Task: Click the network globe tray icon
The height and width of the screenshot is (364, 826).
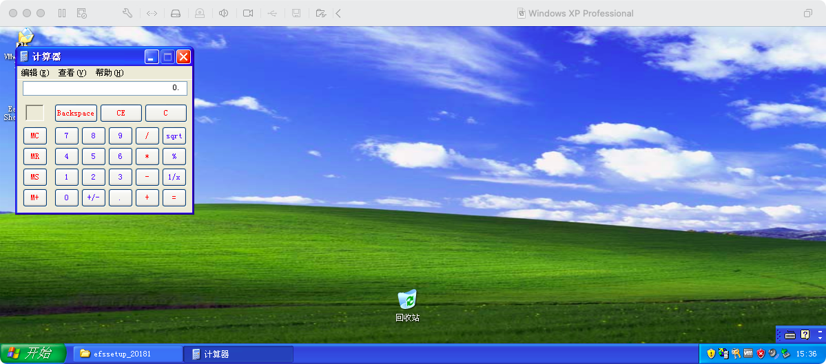Action: 724,354
